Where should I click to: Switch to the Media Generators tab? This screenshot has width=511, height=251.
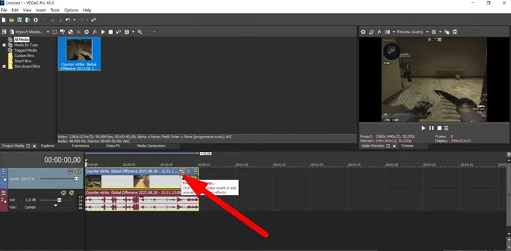(x=151, y=146)
